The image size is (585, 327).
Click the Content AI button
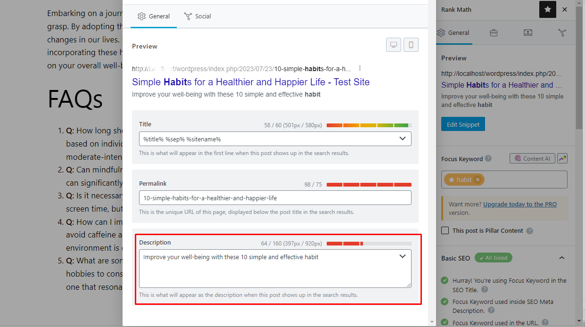click(x=532, y=159)
